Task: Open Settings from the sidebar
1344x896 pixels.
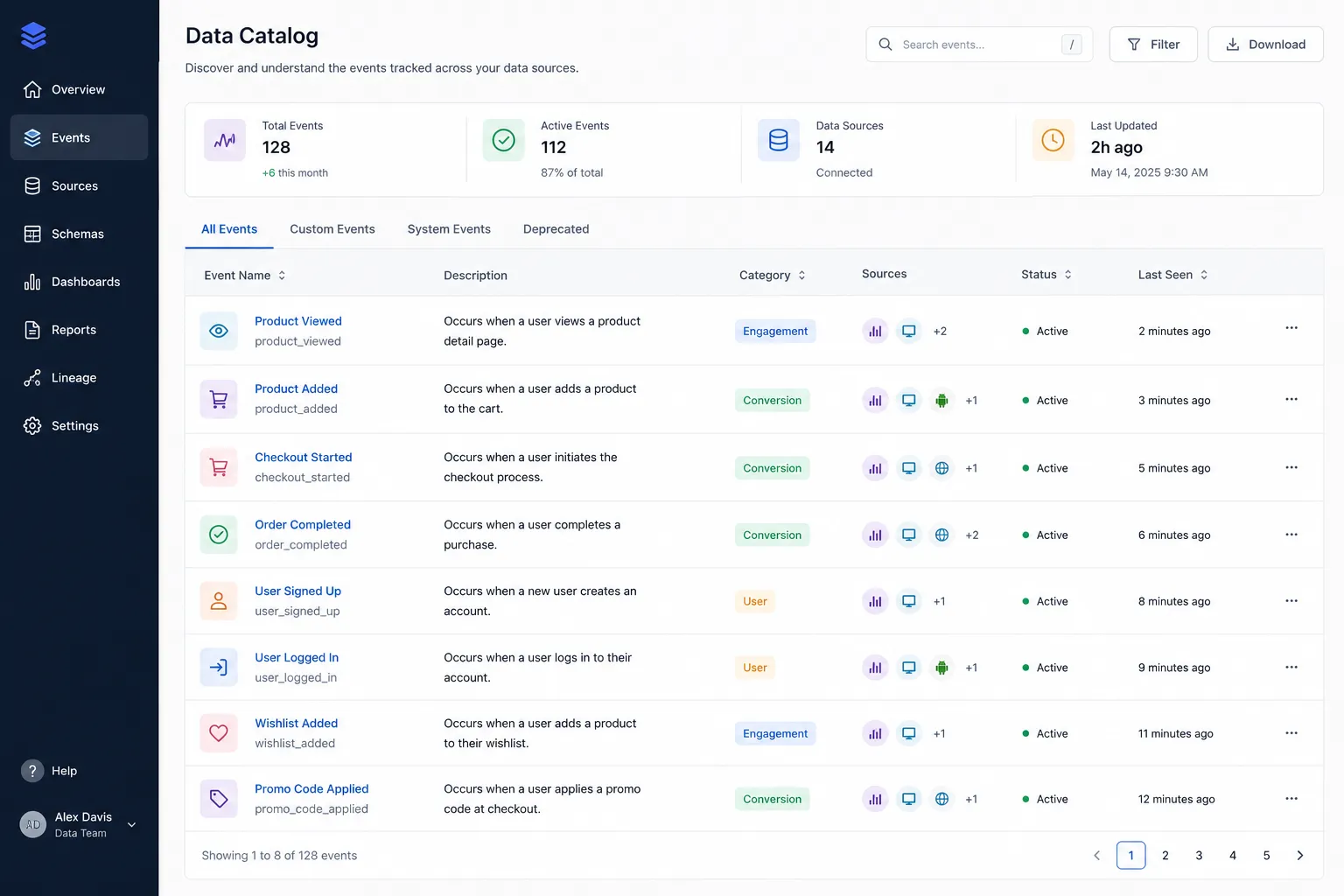Action: [79, 426]
